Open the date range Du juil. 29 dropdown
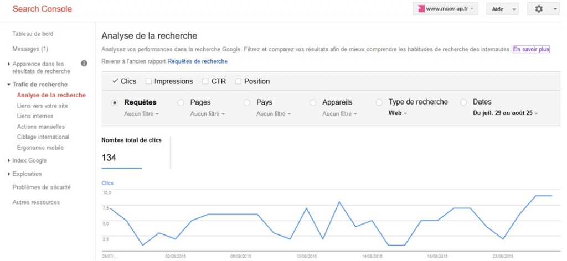The image size is (567, 261). (505, 113)
